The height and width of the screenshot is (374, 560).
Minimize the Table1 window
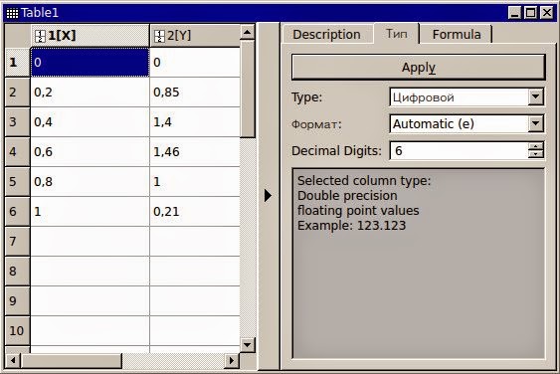coord(514,13)
